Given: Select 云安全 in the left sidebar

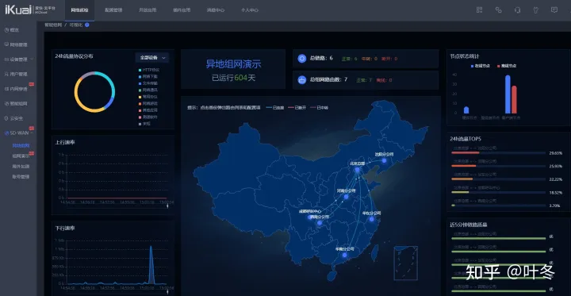Looking at the screenshot, I should pos(14,118).
